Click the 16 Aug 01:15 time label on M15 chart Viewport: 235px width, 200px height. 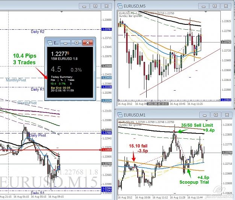pos(21,197)
